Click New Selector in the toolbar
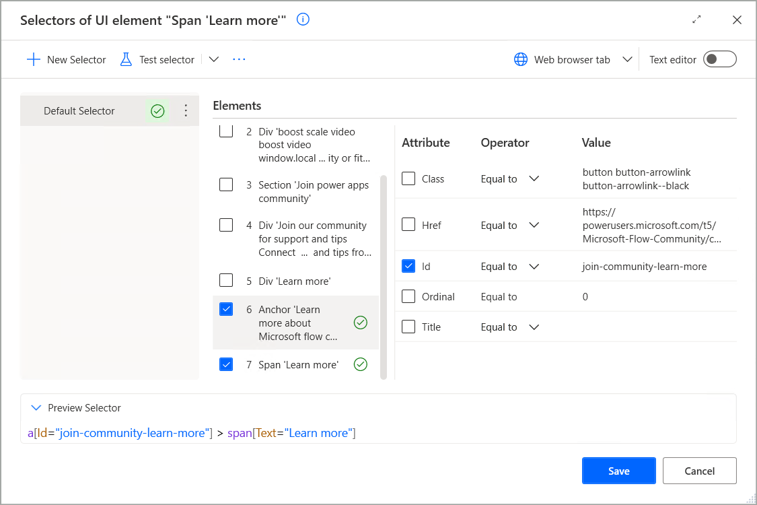This screenshot has height=505, width=757. coord(66,59)
